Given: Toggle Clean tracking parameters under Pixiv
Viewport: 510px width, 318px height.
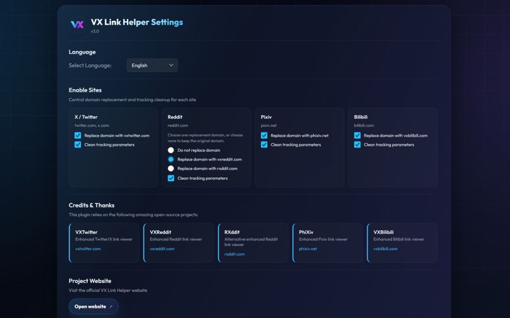Looking at the screenshot, I should 264,144.
